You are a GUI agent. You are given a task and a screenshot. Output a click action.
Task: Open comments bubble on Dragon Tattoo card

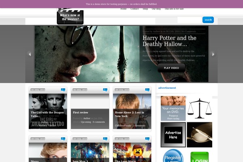pos(63,90)
